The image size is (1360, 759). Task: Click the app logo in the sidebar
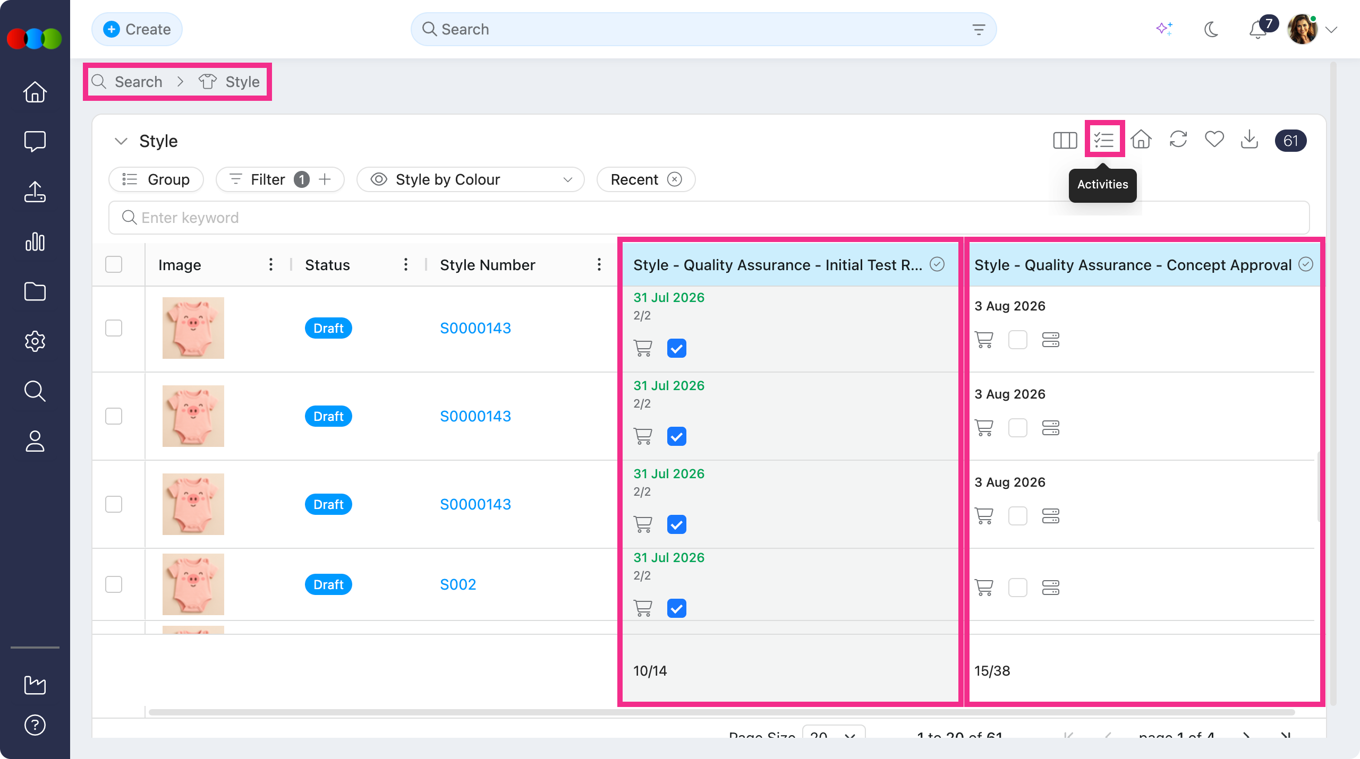pos(35,39)
